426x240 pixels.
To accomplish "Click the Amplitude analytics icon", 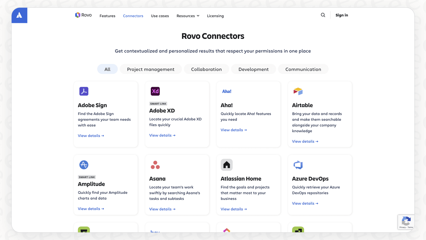I will [x=84, y=165].
